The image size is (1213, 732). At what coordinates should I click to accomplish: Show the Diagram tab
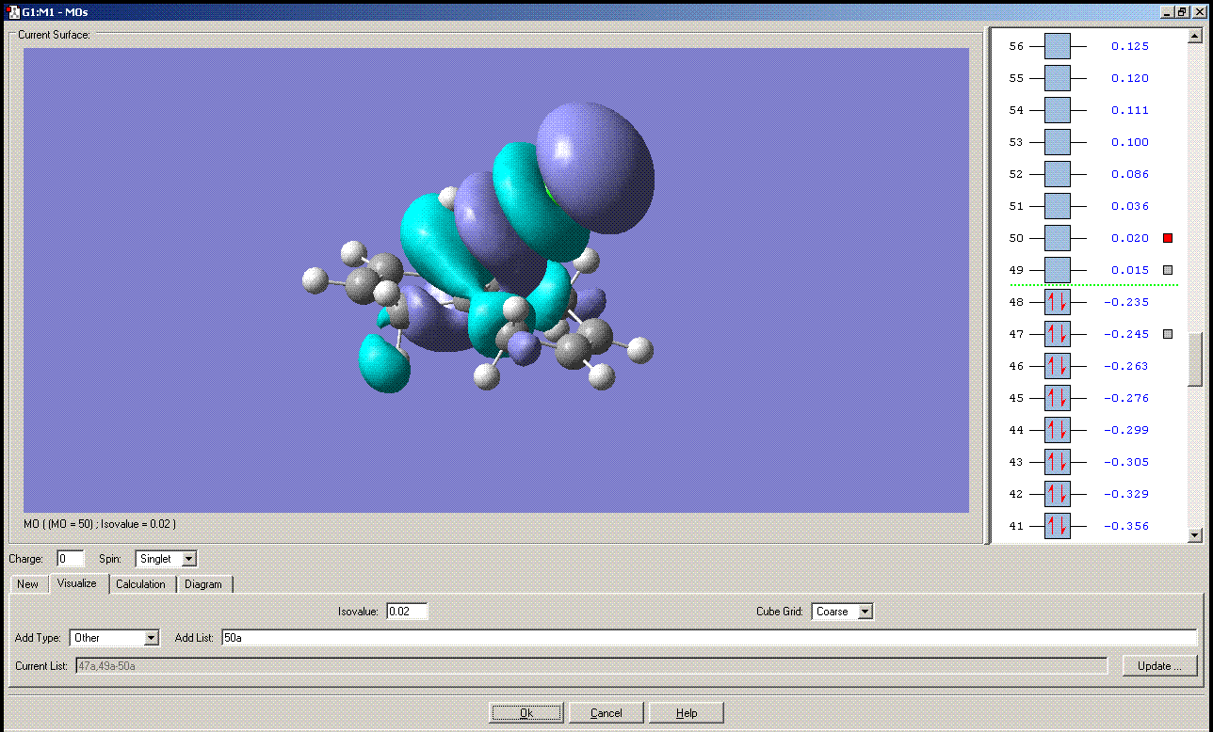coord(203,584)
